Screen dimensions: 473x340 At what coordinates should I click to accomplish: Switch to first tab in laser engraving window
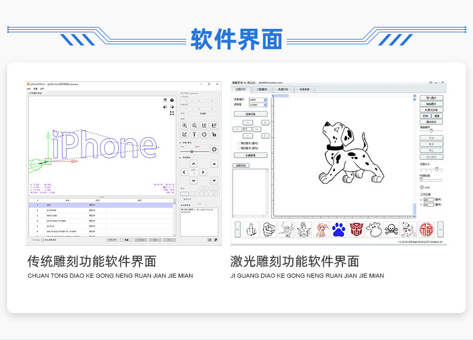(241, 89)
